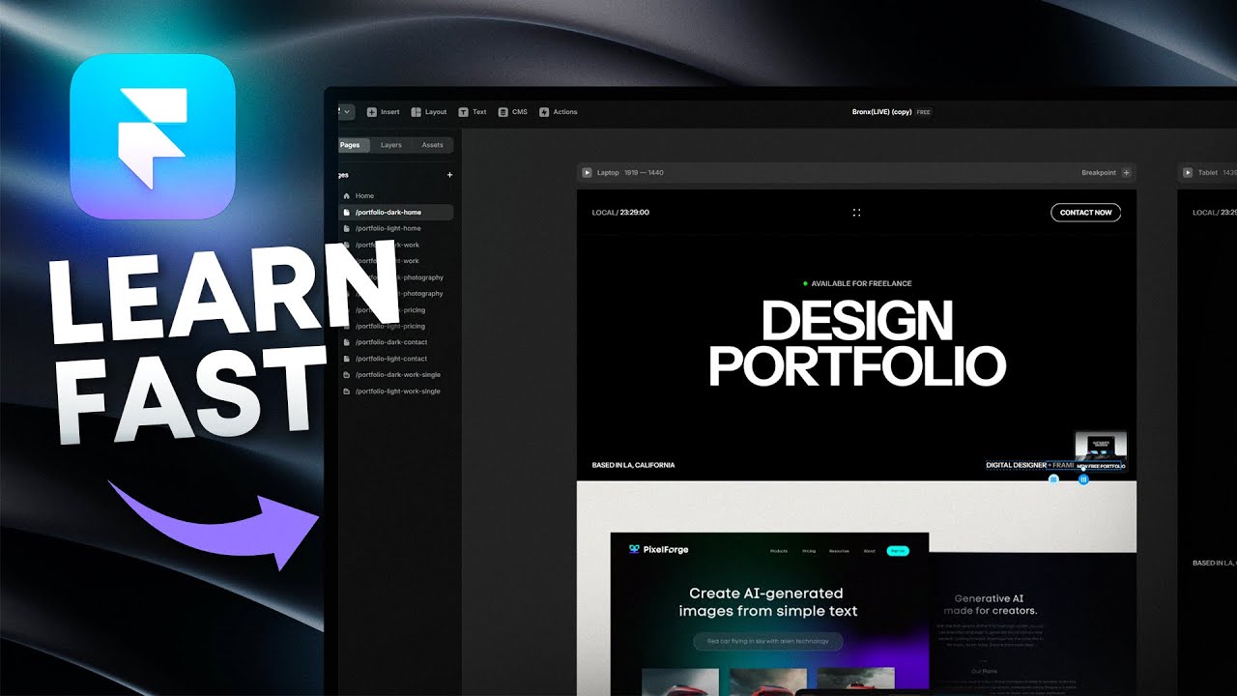Open the /portfolio-dark-work-single page
Image resolution: width=1237 pixels, height=696 pixels.
pyautogui.click(x=396, y=374)
